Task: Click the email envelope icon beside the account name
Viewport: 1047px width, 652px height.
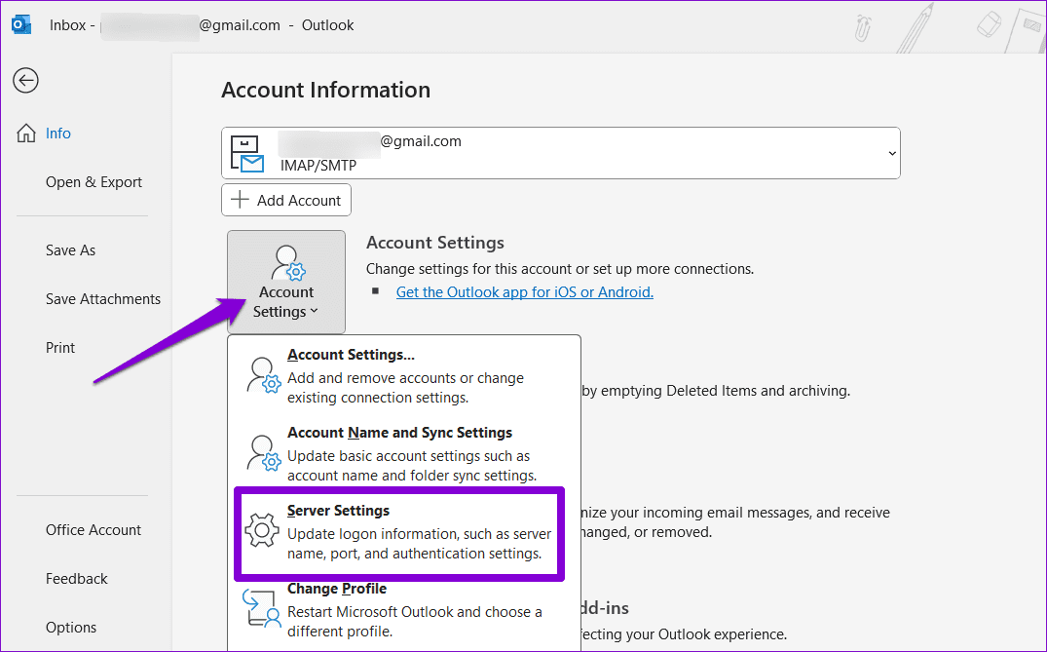Action: [x=247, y=152]
